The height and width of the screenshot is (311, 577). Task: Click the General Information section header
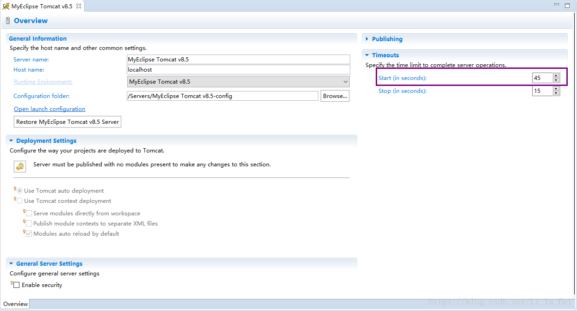coord(38,39)
